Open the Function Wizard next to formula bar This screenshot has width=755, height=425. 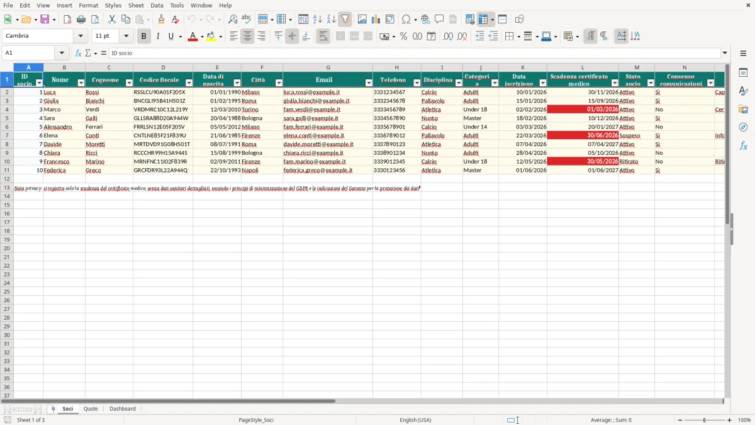(x=78, y=53)
